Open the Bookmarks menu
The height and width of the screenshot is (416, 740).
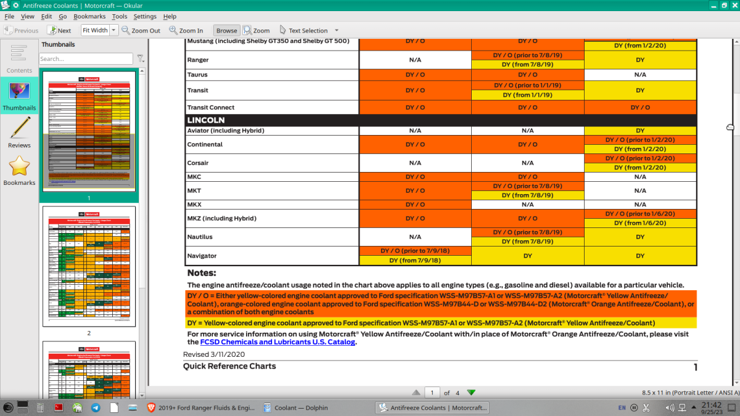pos(89,16)
